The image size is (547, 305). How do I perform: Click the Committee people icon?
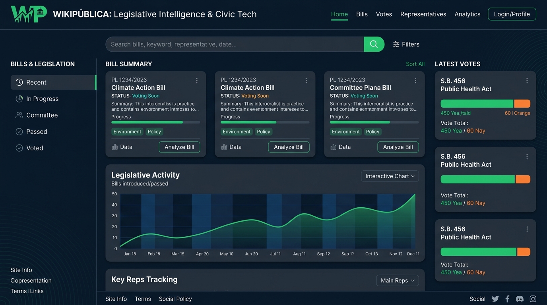click(x=19, y=115)
